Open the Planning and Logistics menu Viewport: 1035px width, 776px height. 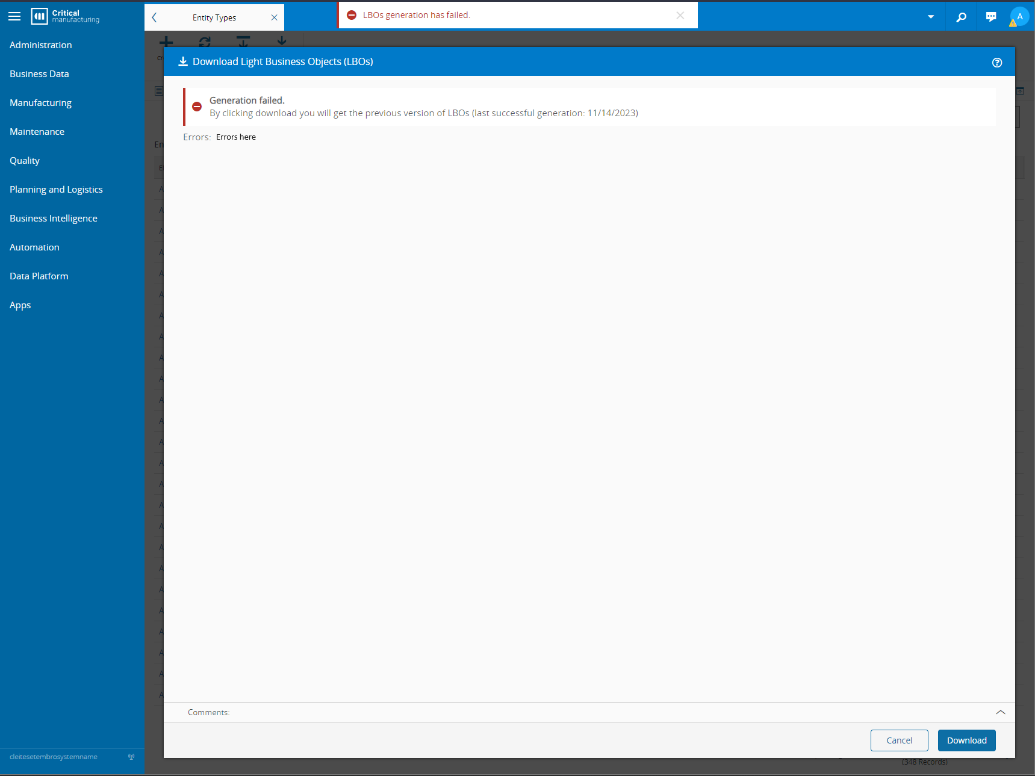point(56,190)
